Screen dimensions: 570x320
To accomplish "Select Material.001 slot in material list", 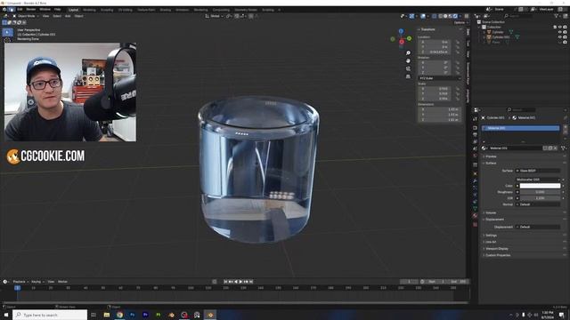I will coord(520,128).
